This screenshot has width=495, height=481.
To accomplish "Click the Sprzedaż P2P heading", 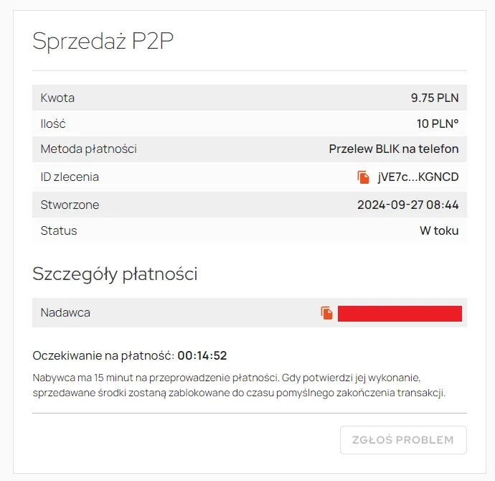I will [x=103, y=41].
